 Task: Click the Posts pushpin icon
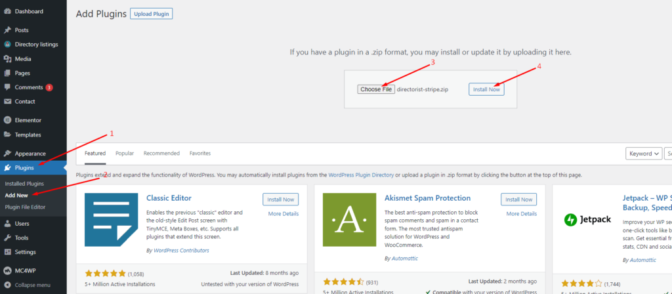pos(7,30)
